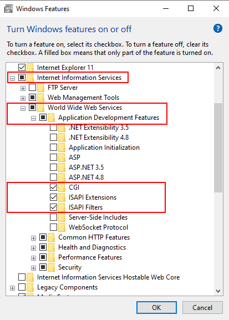This screenshot has height=320, width=229.
Task: Click the folder icon next to CGI
Action: point(62,187)
